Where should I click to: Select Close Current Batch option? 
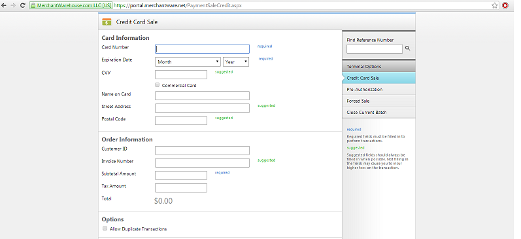pos(378,112)
